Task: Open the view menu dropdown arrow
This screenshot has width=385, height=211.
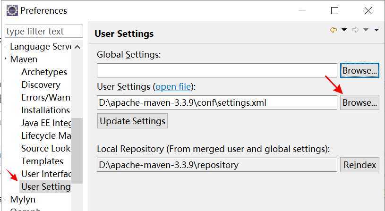Action: [x=376, y=30]
